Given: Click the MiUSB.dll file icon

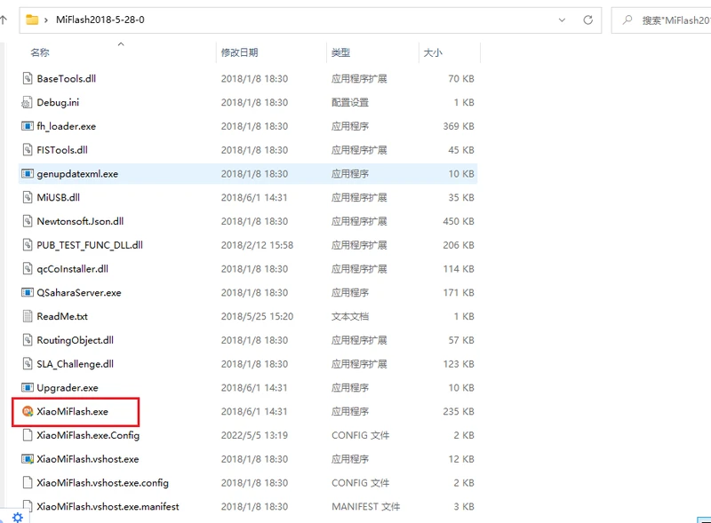Looking at the screenshot, I should point(28,198).
